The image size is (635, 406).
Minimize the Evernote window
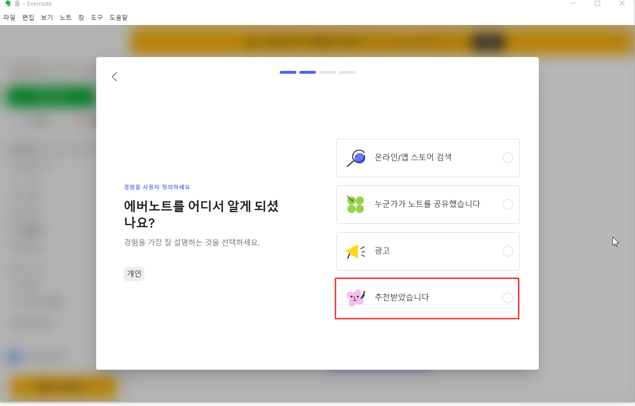(573, 4)
